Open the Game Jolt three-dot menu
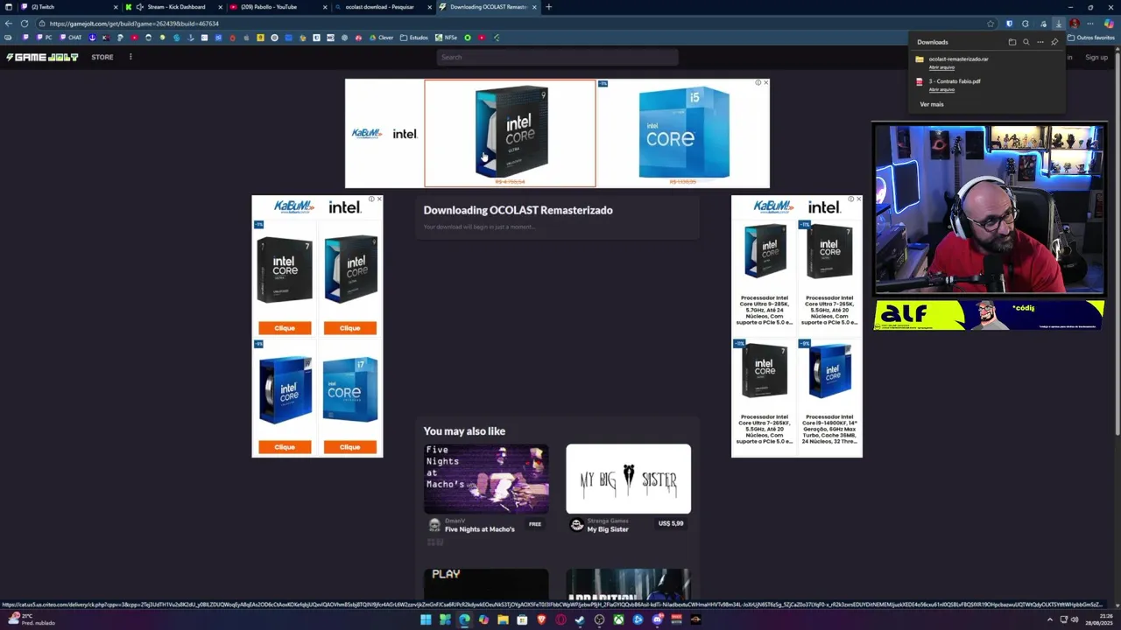The image size is (1121, 630). tap(130, 57)
